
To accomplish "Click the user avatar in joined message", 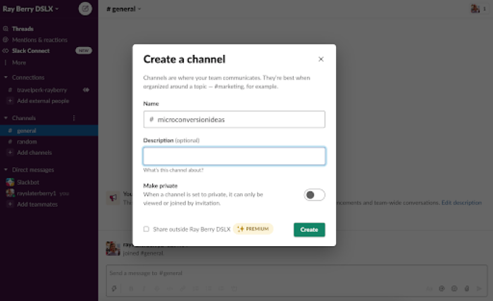I will [x=113, y=248].
